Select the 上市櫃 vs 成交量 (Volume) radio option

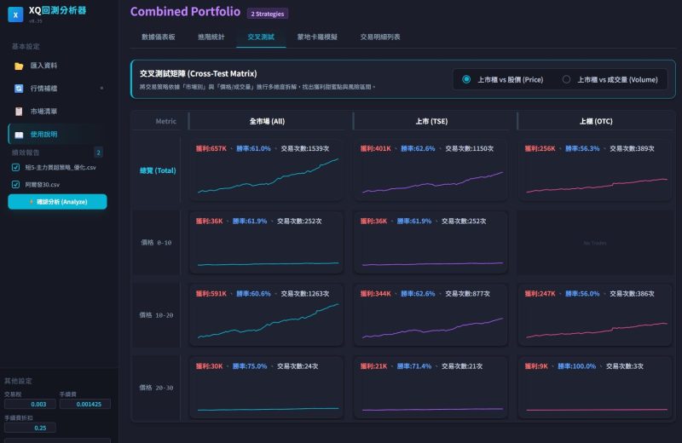[566, 79]
